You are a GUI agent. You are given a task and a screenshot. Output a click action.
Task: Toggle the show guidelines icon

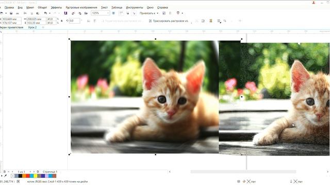[x=134, y=13]
